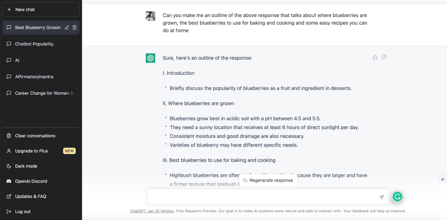The image size is (447, 220).
Task: Open the Grammarly extension icon
Action: coord(397,197)
